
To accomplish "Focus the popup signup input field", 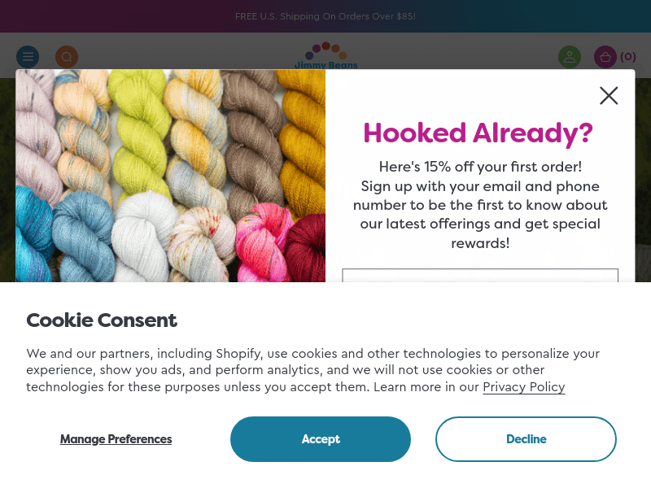I will [480, 276].
